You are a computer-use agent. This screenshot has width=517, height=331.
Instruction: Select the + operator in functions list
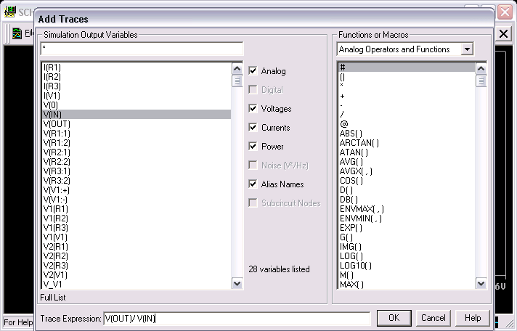pyautogui.click(x=407, y=96)
